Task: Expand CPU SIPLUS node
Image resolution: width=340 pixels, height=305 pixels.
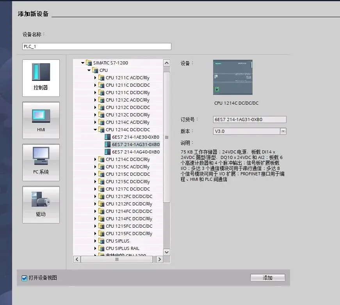Action: coord(95,241)
